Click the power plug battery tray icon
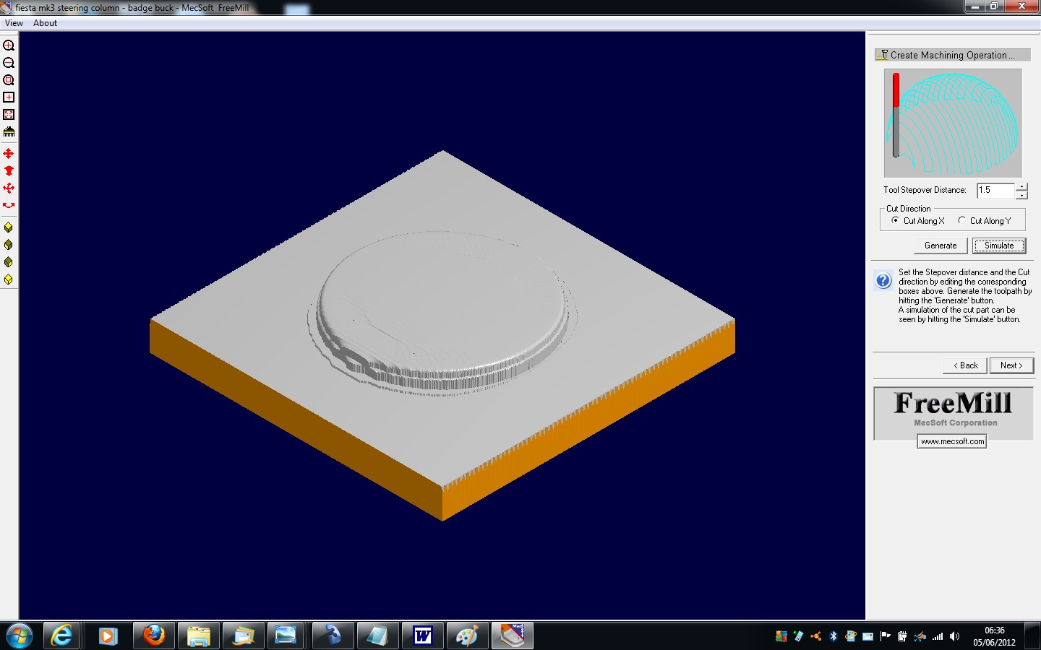The image size is (1041, 650). 902,636
